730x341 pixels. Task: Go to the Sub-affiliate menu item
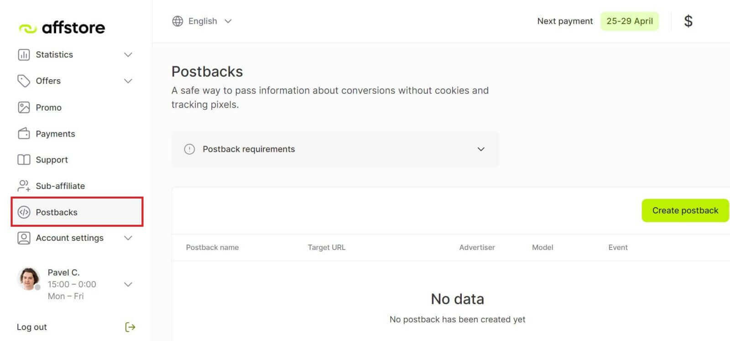pos(60,186)
